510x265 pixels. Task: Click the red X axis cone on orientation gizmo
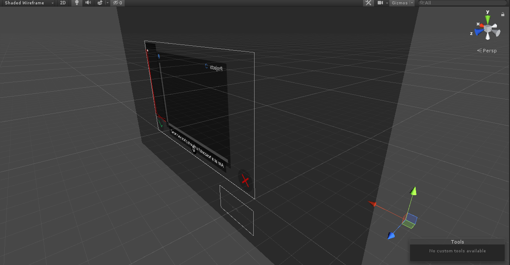tap(481, 25)
